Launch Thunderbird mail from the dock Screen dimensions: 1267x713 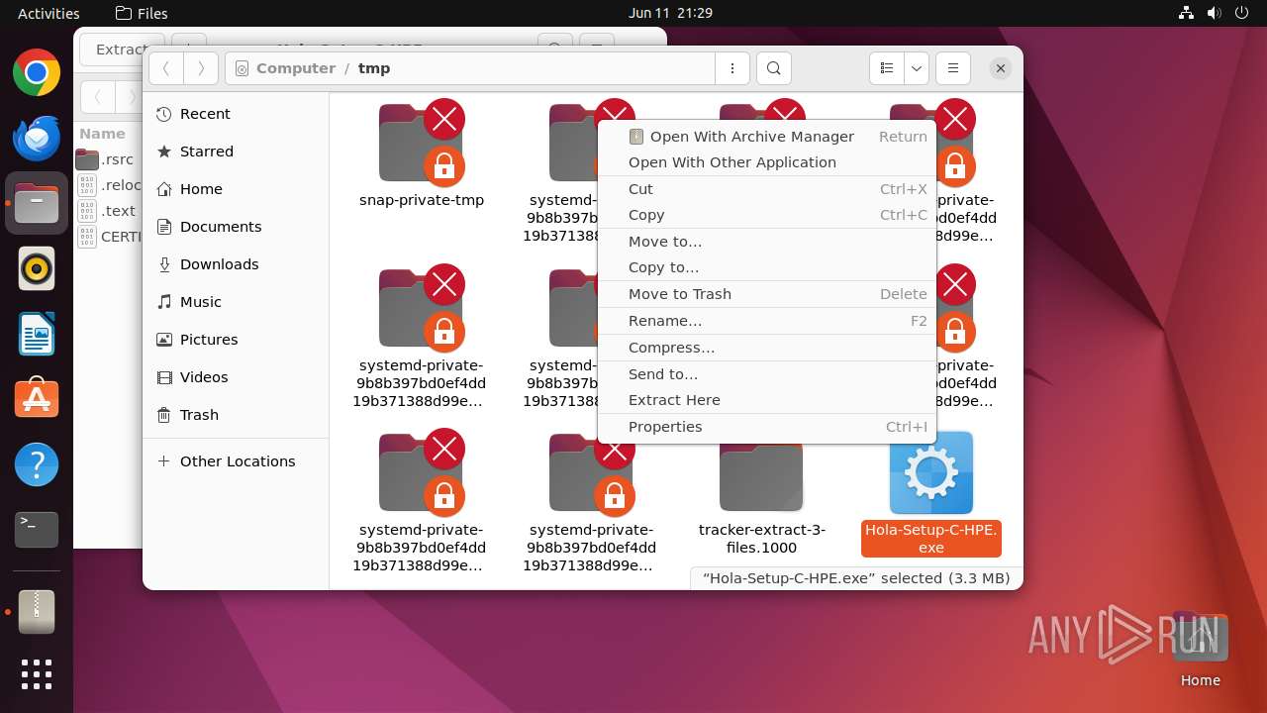coord(37,139)
